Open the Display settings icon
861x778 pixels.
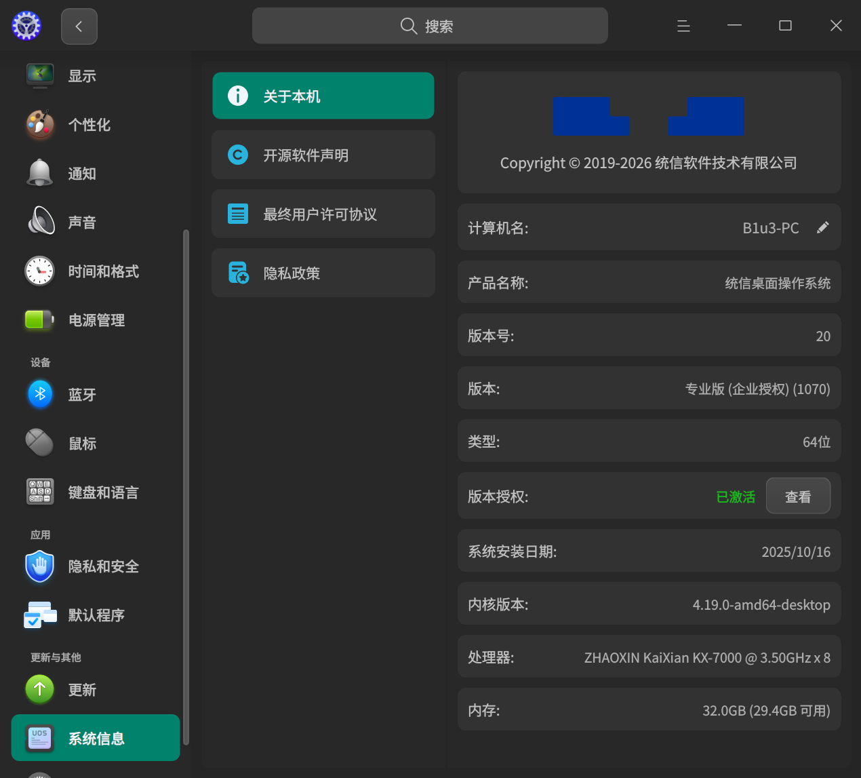click(40, 75)
